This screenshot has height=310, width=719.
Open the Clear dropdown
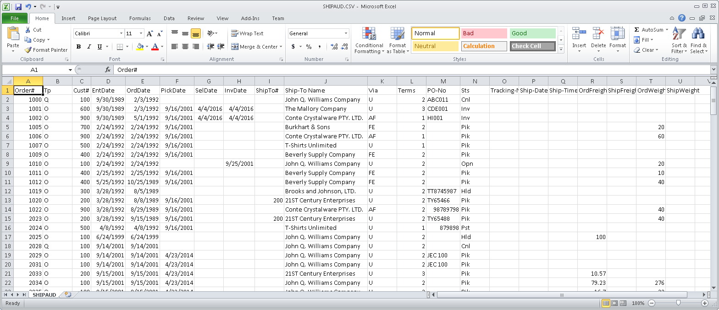coord(657,50)
